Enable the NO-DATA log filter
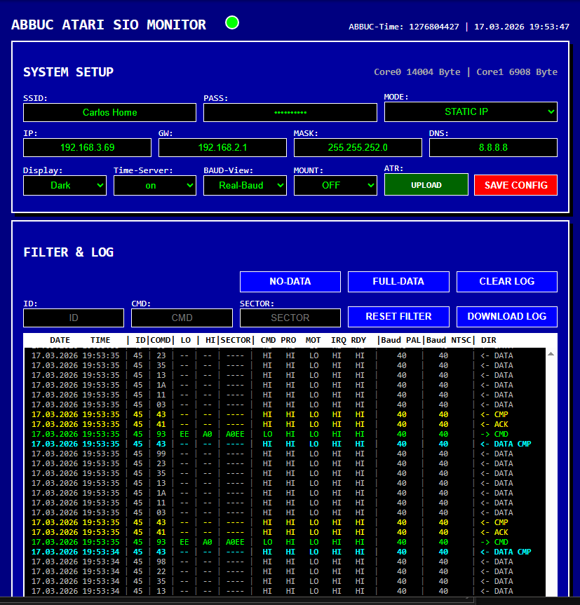This screenshot has width=580, height=605. 290,281
